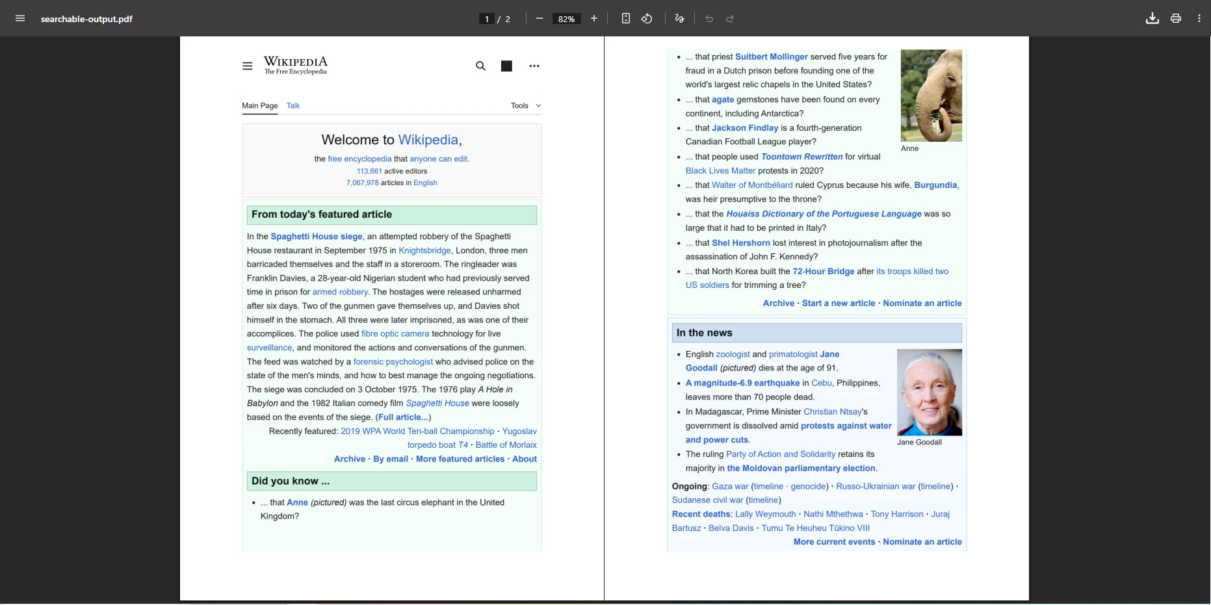
Task: Click the More current events link
Action: (x=834, y=542)
